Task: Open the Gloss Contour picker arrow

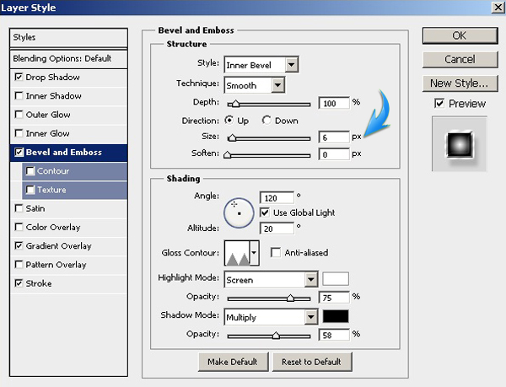Action: click(254, 253)
